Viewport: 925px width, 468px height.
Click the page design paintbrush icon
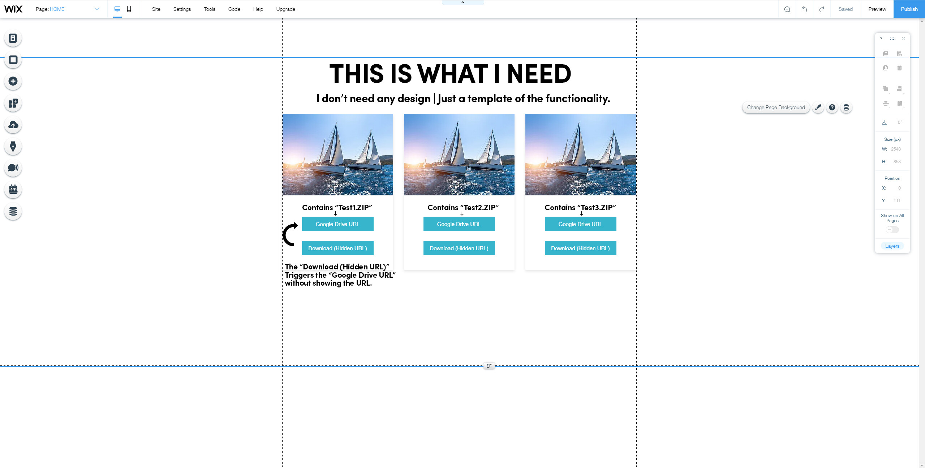tap(818, 107)
